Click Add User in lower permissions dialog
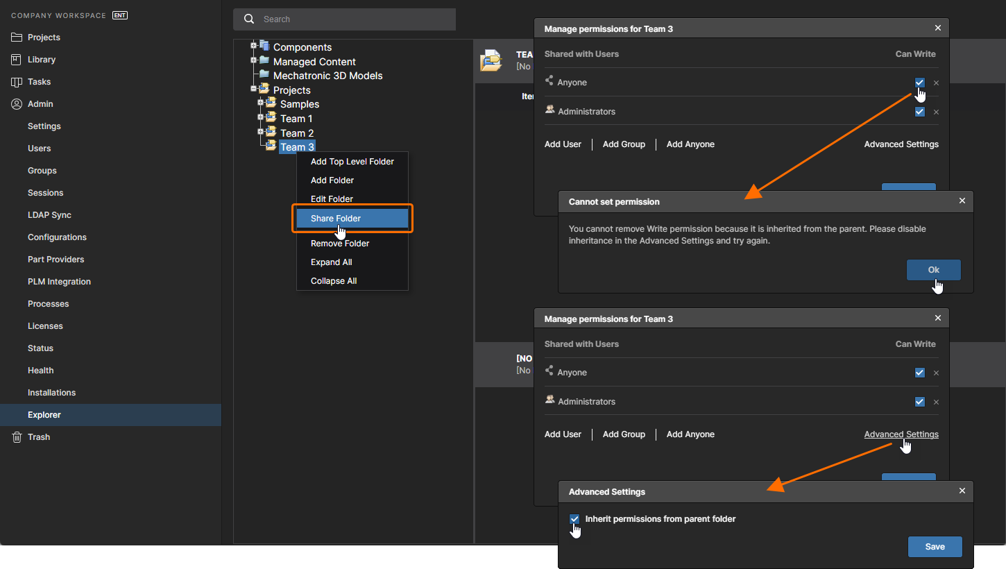This screenshot has width=1006, height=569. [563, 434]
